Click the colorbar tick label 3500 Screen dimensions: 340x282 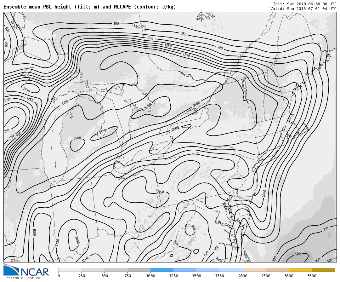click(312, 276)
